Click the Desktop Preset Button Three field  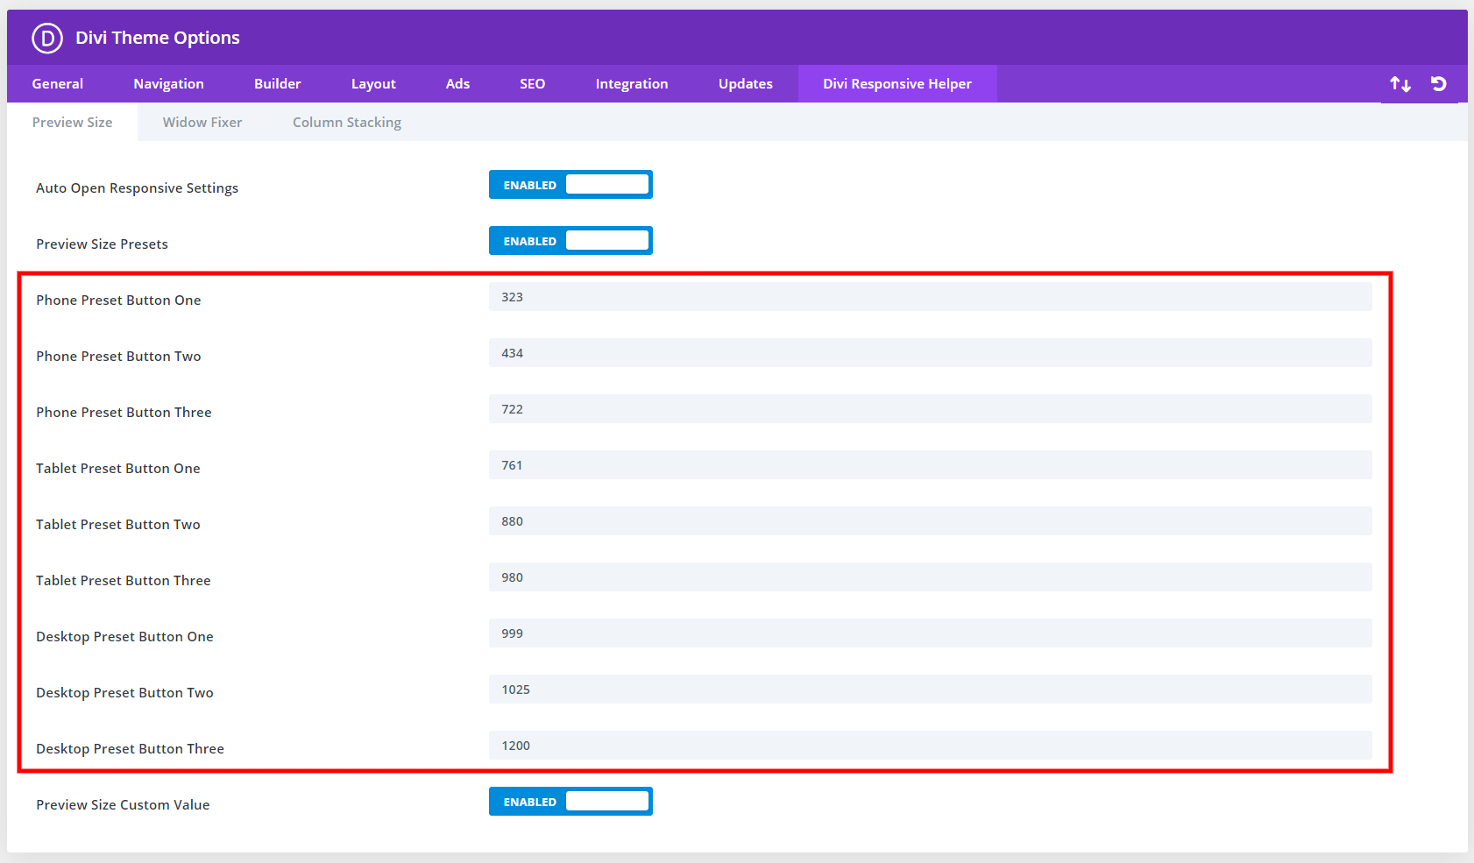pos(931,746)
